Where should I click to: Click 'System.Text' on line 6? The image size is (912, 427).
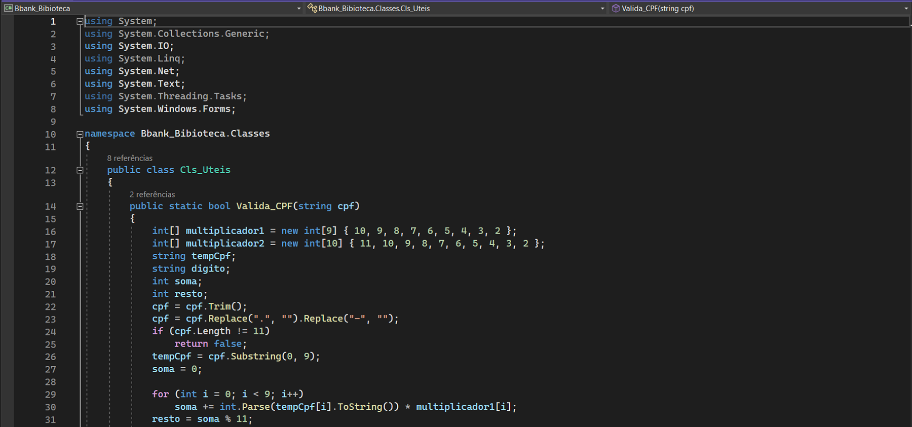click(149, 84)
